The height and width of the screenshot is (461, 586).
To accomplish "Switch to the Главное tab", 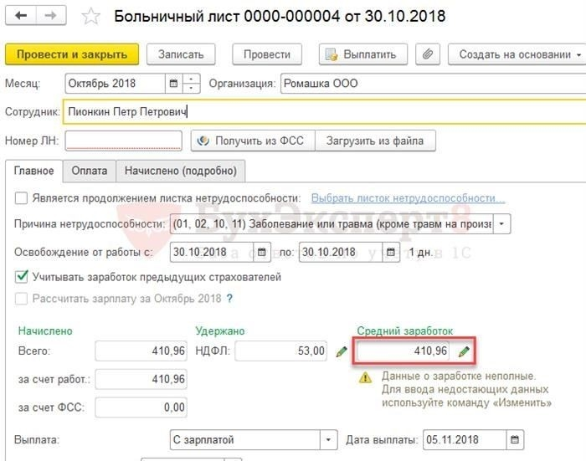I will pos(34,171).
